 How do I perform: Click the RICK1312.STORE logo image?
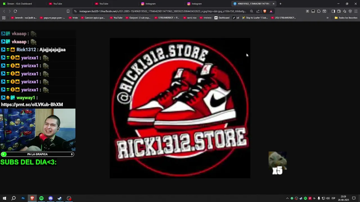coord(180,108)
